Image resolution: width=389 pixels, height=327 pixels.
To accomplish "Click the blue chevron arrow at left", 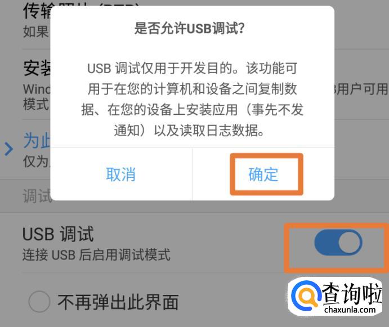I will pyautogui.click(x=8, y=149).
